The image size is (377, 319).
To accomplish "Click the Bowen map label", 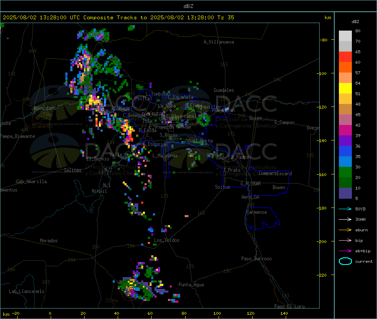I will pyautogui.click(x=279, y=187).
